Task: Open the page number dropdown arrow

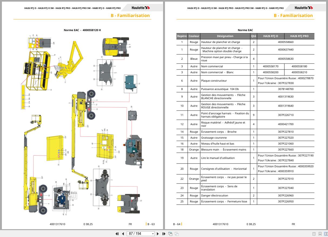Action: 153,234
